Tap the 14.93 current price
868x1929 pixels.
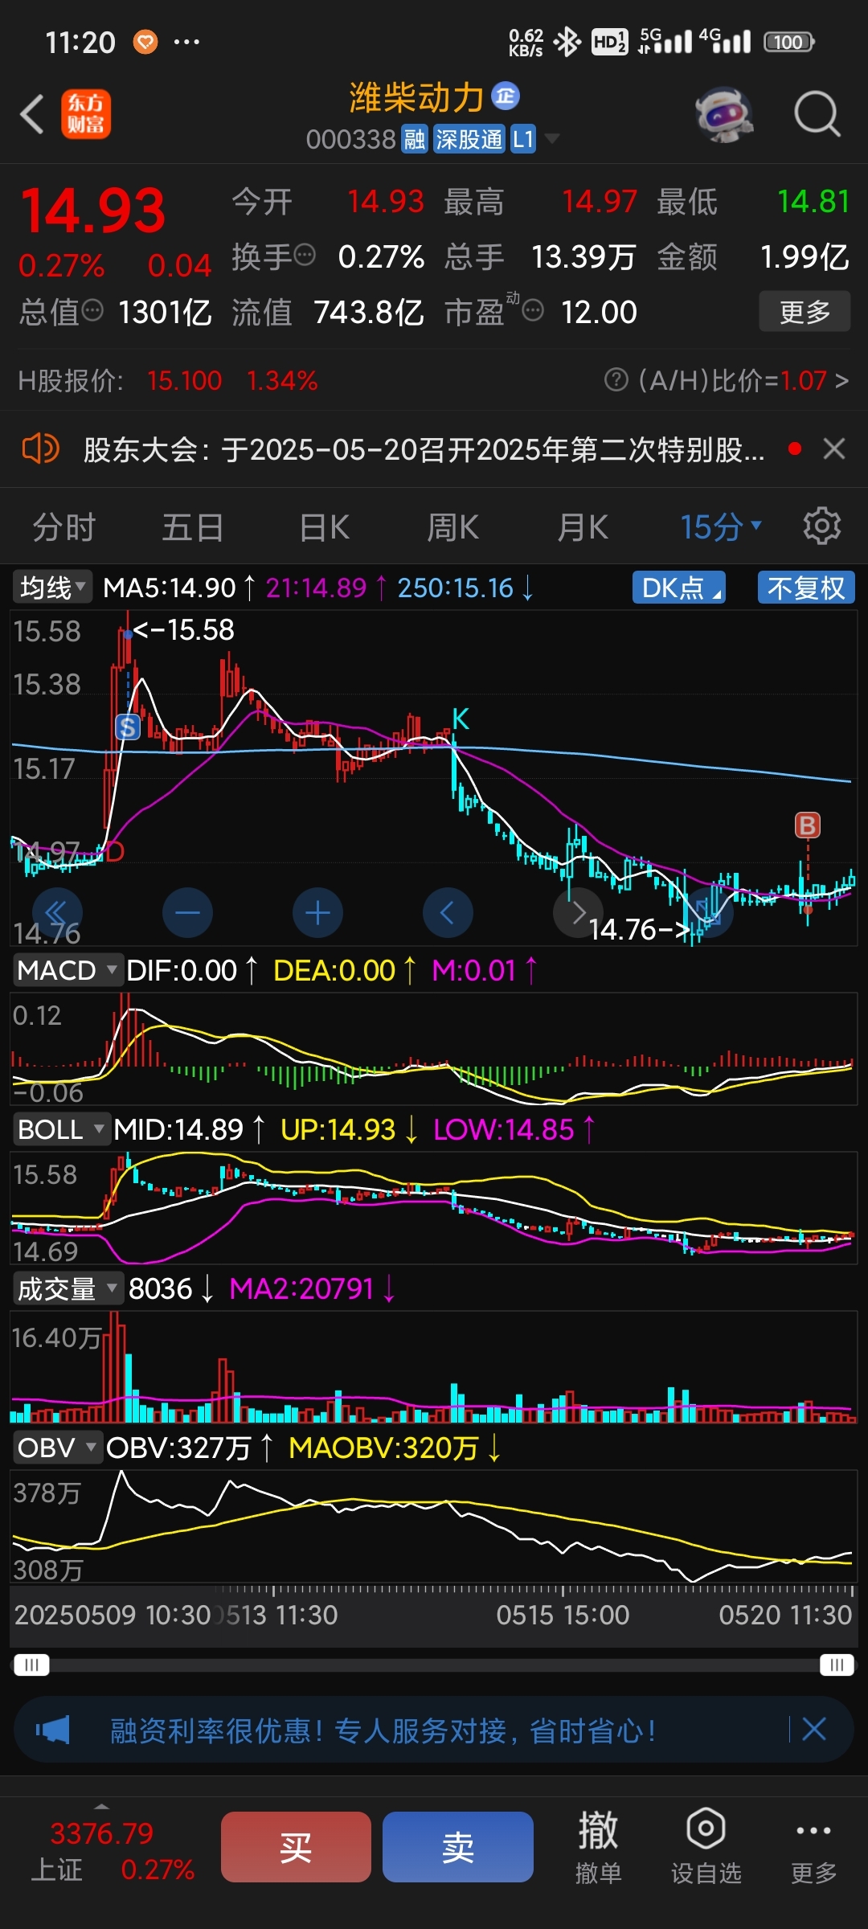(92, 211)
